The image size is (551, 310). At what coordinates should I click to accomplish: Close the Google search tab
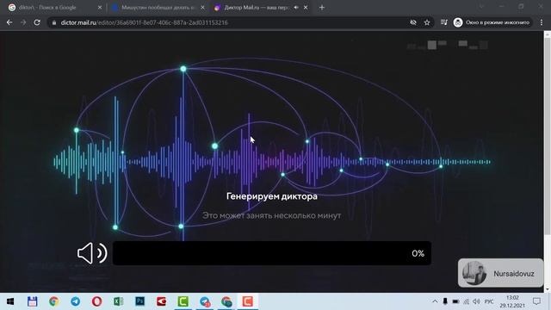coord(100,8)
